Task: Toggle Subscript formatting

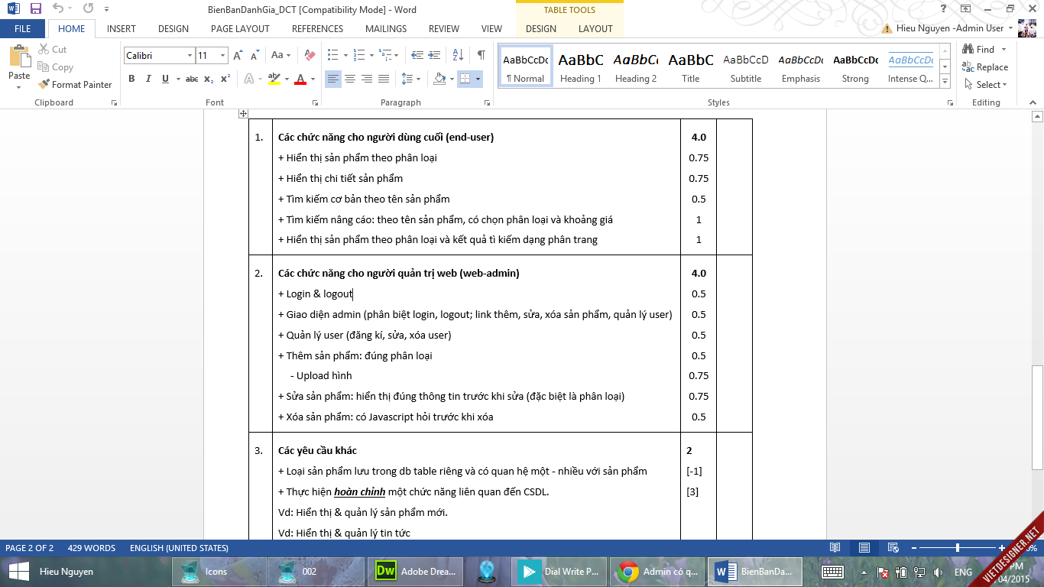Action: [x=209, y=79]
